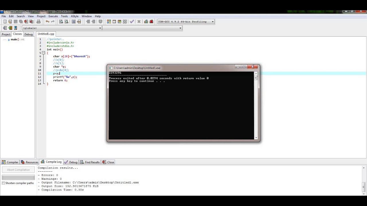Click the Close file toolbar icon

pyautogui.click(x=26, y=21)
